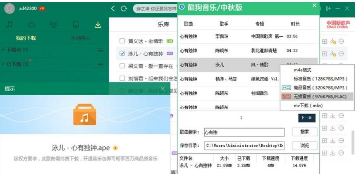Open the 已下载 list menu icon

[x=100, y=64]
